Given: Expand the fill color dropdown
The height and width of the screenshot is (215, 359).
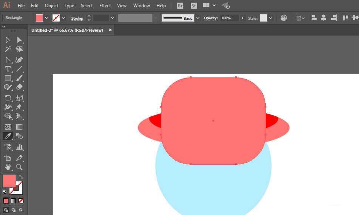Looking at the screenshot, I should 46,18.
